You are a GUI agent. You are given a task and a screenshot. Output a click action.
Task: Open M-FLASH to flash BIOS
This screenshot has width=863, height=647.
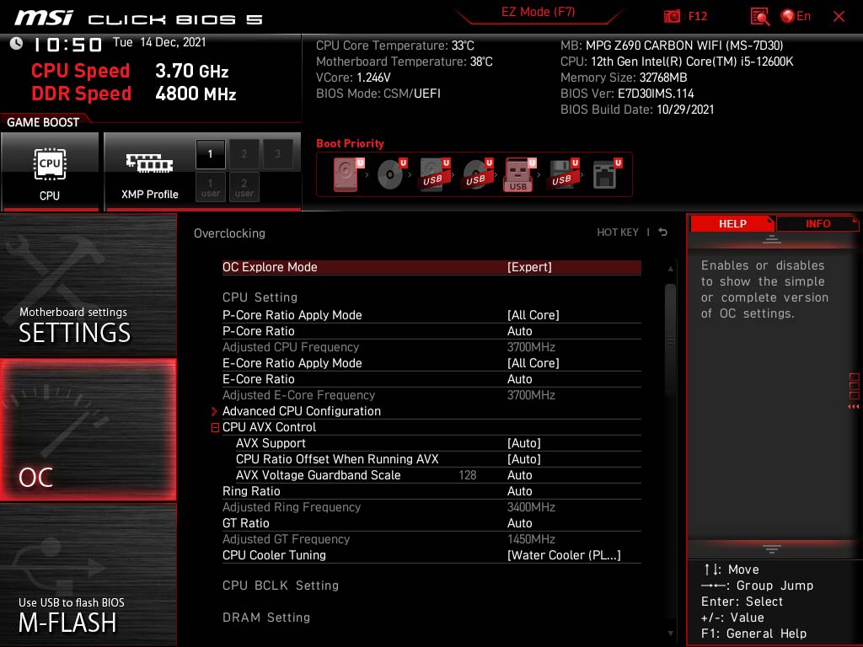tap(88, 575)
